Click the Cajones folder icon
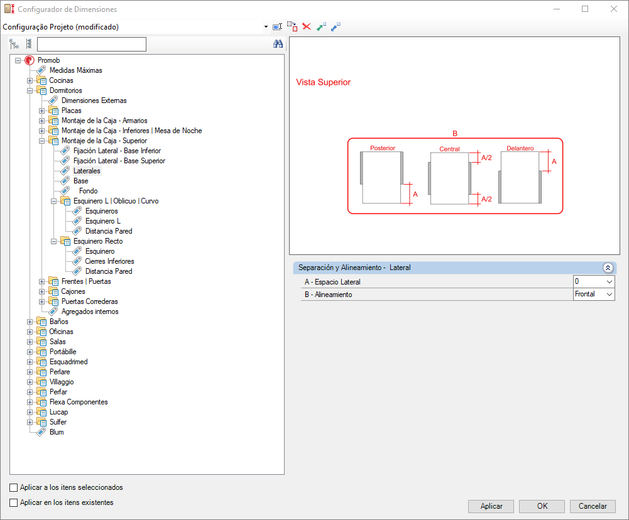The height and width of the screenshot is (520, 629). 53,291
